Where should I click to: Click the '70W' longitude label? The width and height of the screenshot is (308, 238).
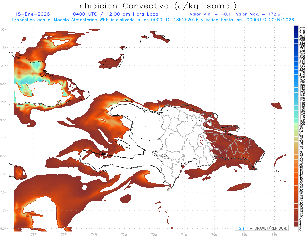click(214, 234)
